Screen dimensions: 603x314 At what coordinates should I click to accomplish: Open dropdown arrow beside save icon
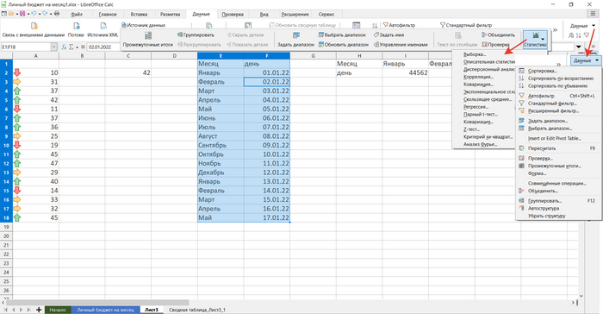click(28, 14)
